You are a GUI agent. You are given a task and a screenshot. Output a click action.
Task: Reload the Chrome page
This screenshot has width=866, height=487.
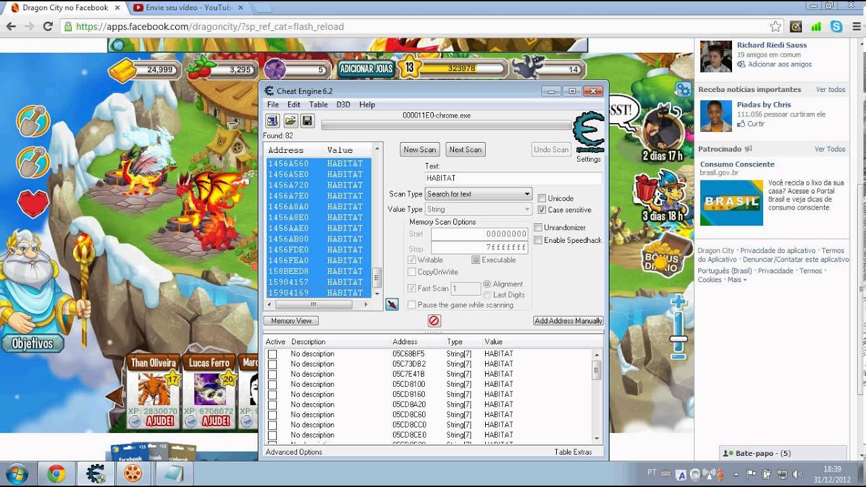click(47, 26)
